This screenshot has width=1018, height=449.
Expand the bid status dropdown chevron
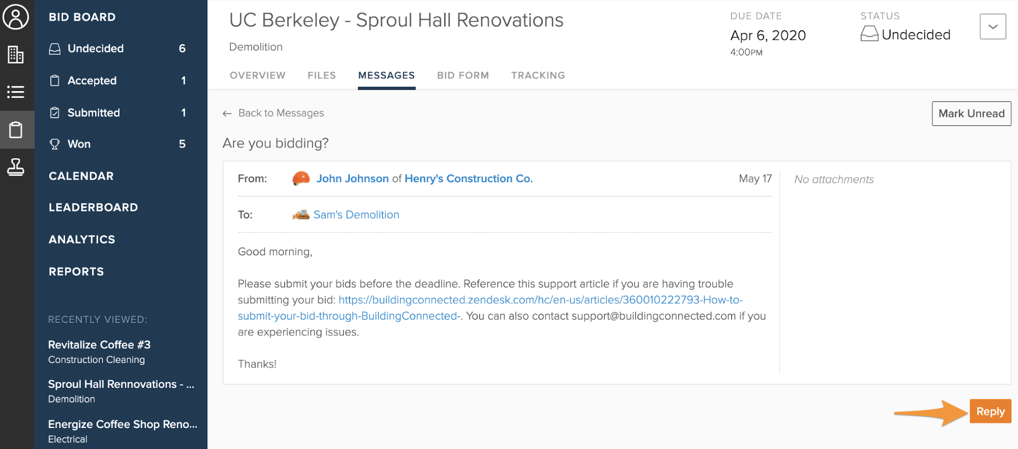coord(993,27)
